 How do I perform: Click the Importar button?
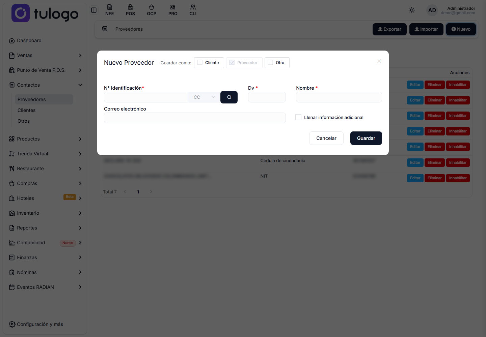point(426,29)
